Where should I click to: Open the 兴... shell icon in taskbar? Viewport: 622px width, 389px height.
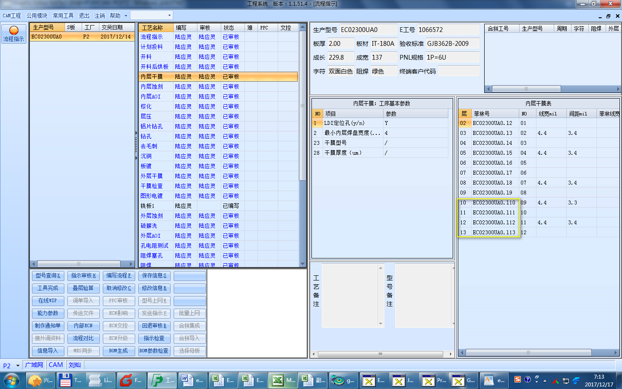(40, 380)
